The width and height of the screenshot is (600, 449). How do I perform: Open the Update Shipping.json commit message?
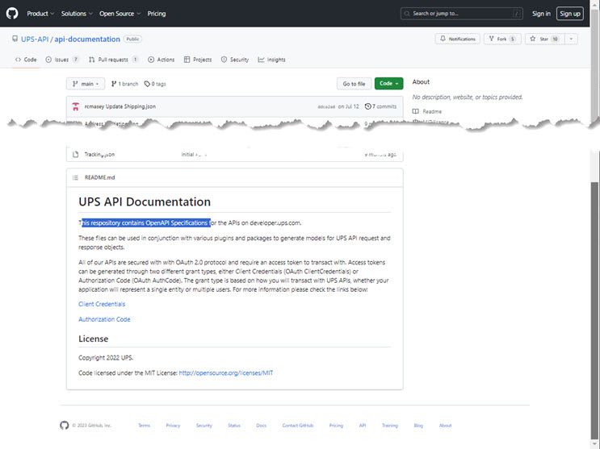click(131, 106)
